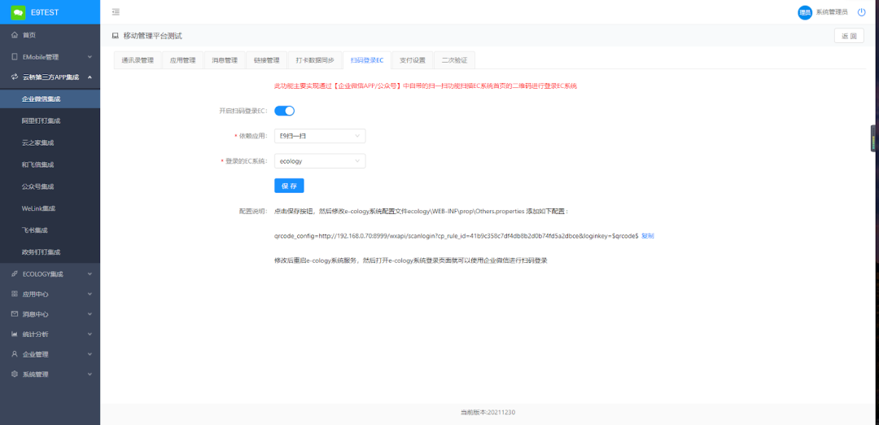Click the blue 保存 button
879x425 pixels.
[289, 186]
